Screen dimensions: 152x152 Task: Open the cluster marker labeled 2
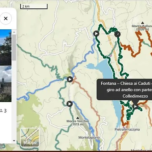pos(118,34)
